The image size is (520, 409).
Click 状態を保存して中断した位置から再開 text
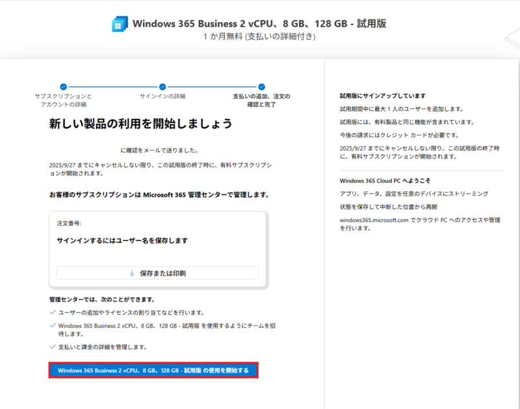[388, 207]
